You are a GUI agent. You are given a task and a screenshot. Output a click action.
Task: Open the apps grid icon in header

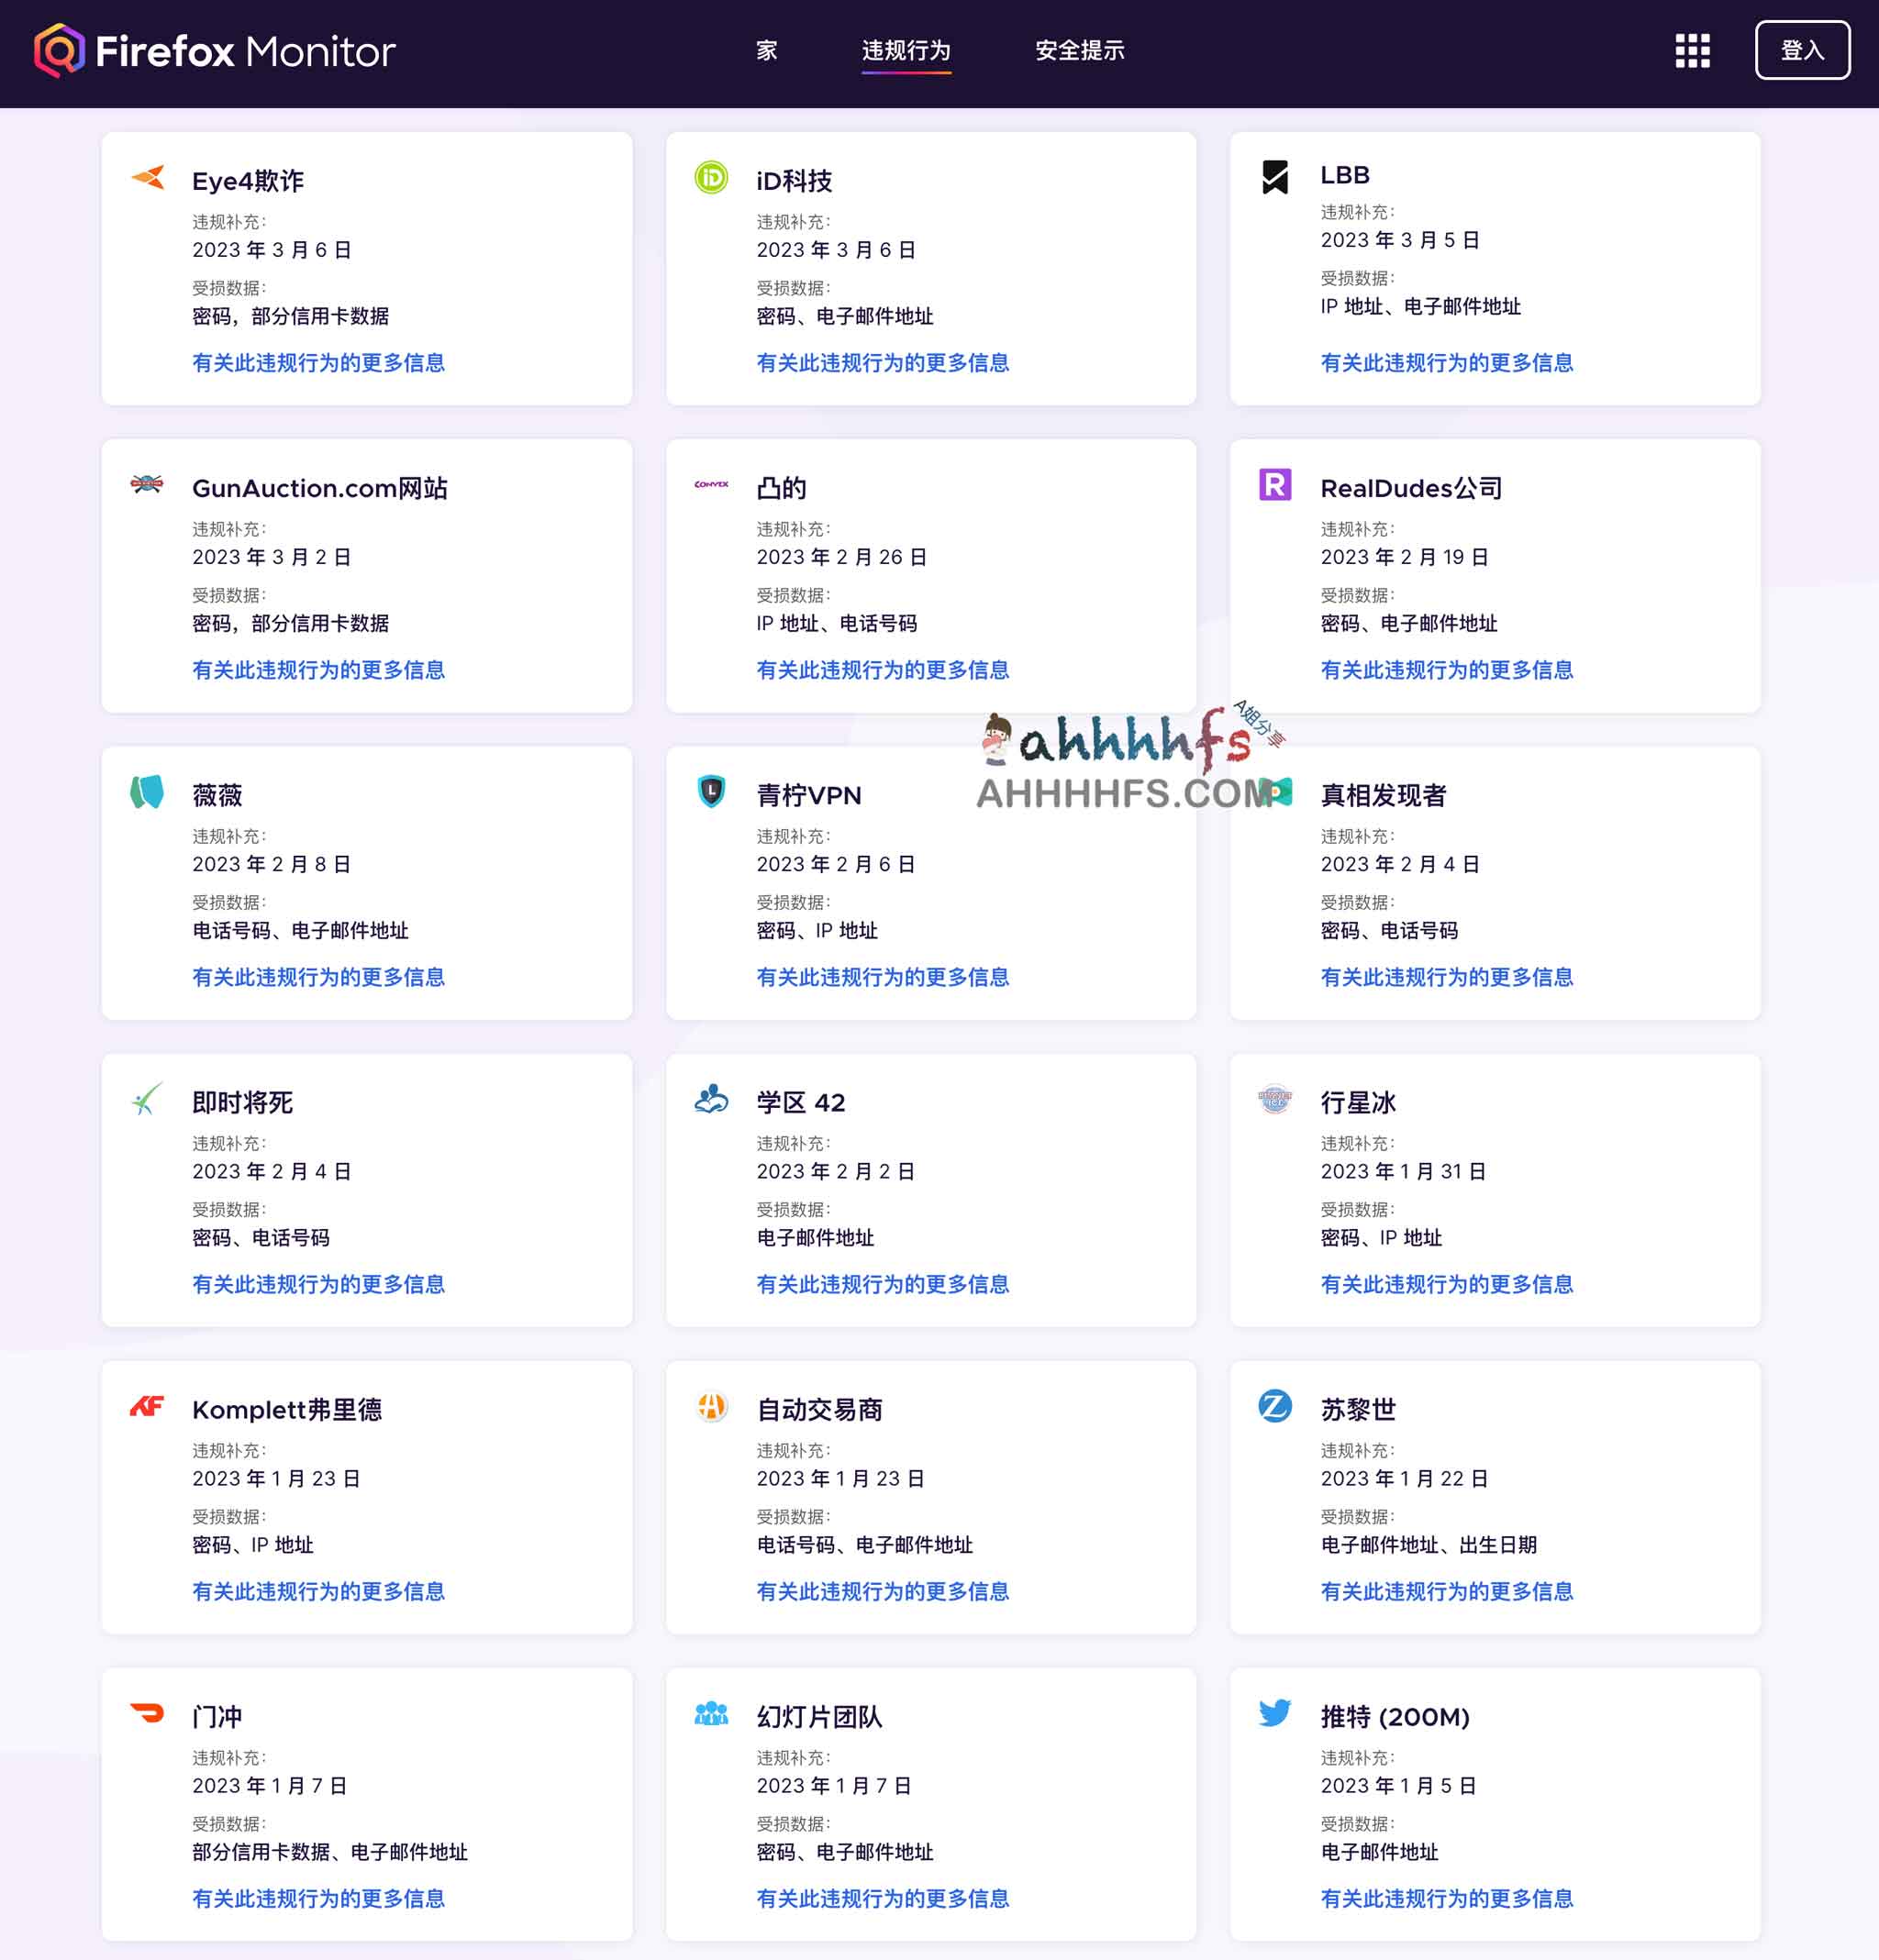[x=1693, y=51]
